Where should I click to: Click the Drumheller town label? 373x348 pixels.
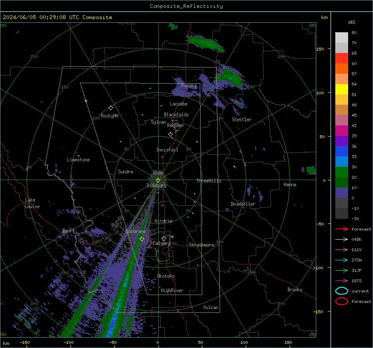[243, 204]
